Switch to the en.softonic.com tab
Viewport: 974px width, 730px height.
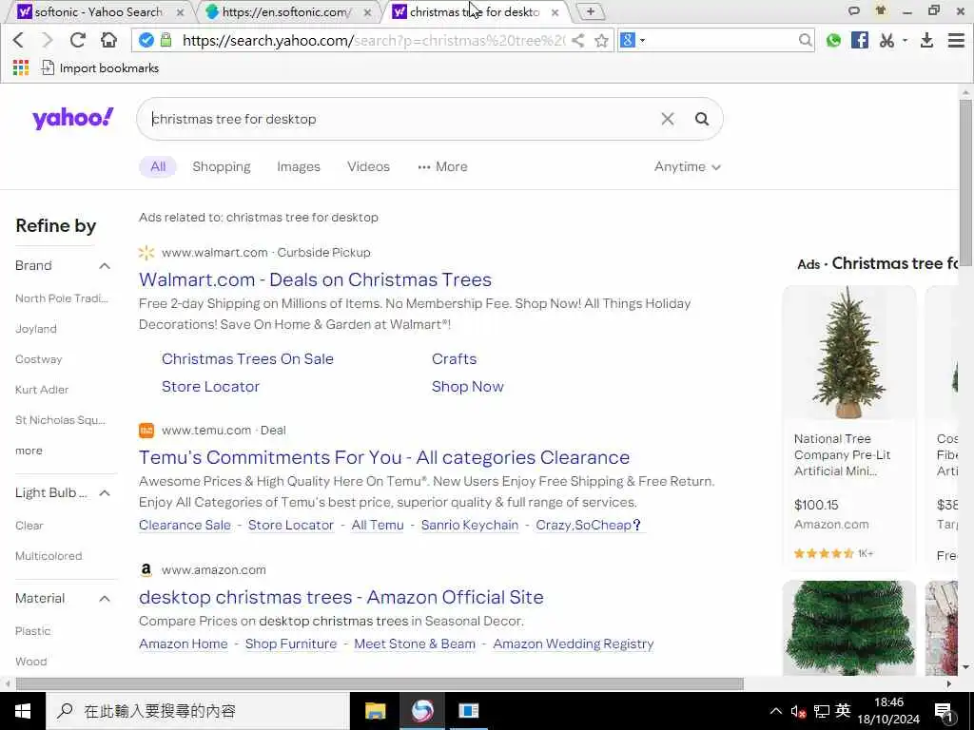point(286,11)
